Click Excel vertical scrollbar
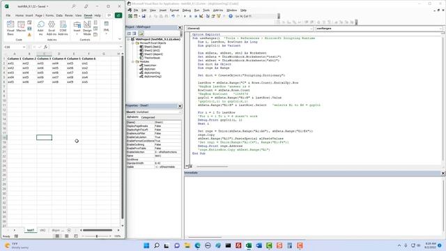The width and height of the screenshot is (446, 251). click(123, 137)
